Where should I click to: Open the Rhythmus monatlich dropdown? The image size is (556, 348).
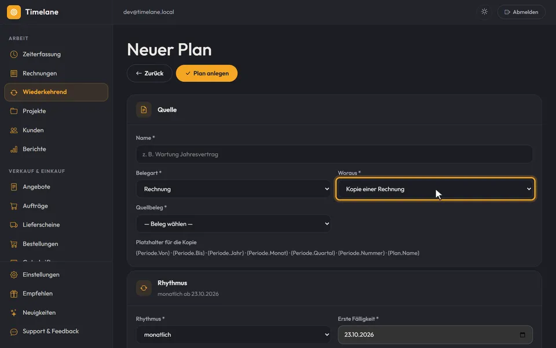click(x=233, y=335)
